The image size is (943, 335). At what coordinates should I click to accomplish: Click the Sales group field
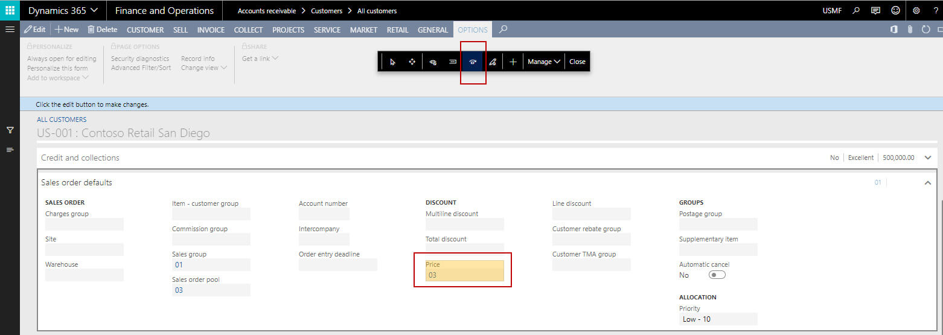tap(211, 265)
